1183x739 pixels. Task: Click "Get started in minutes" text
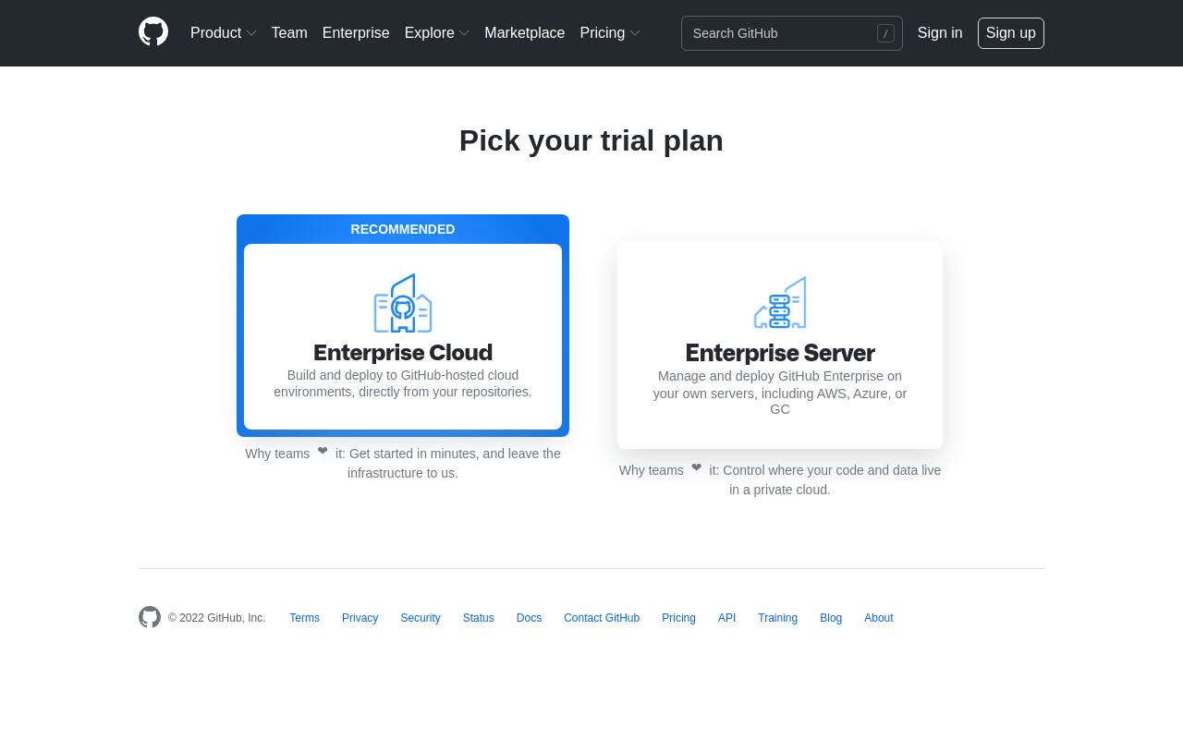click(415, 454)
